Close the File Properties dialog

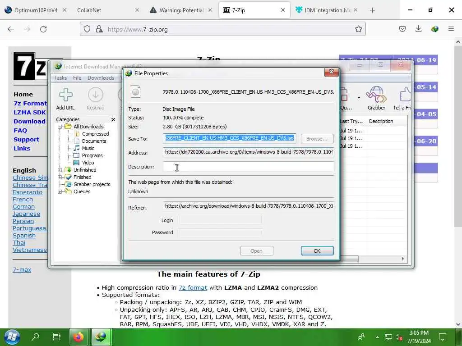click(x=332, y=72)
